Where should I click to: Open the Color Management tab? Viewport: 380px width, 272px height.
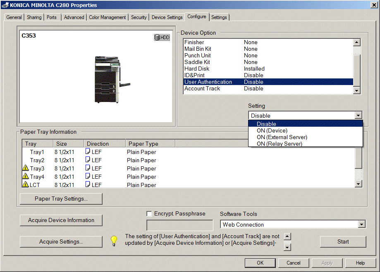click(x=108, y=17)
